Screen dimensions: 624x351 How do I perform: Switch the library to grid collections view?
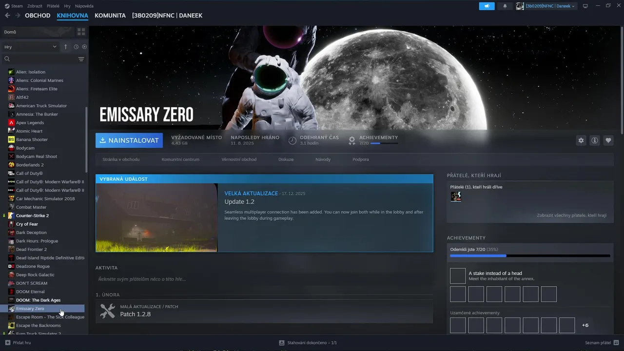click(x=81, y=32)
